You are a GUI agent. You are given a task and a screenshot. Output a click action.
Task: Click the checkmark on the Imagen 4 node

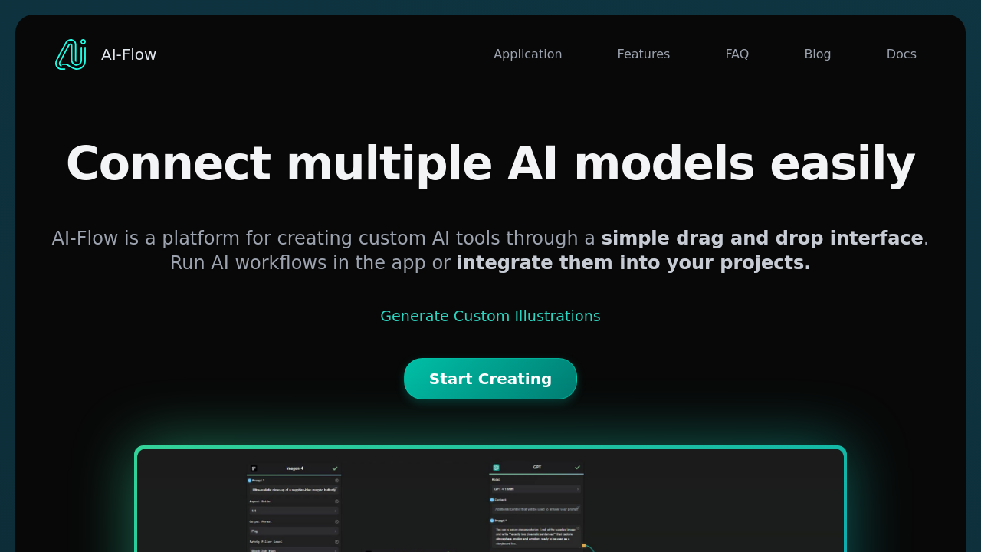point(335,468)
